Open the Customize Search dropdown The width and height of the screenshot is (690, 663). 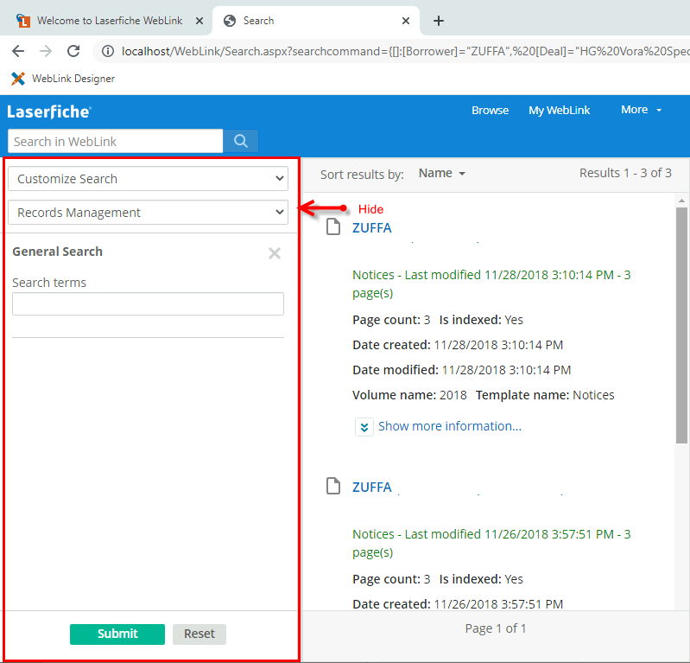[x=149, y=178]
